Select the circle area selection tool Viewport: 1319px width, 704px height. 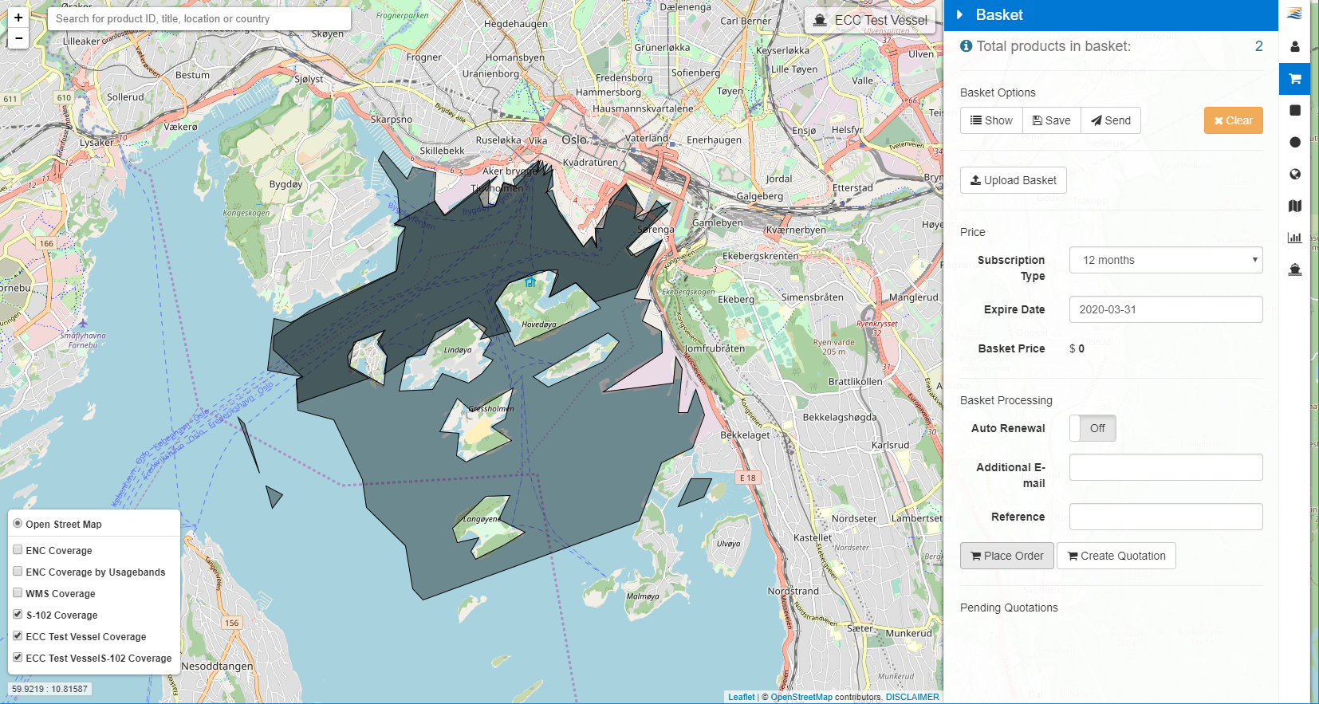point(1294,142)
